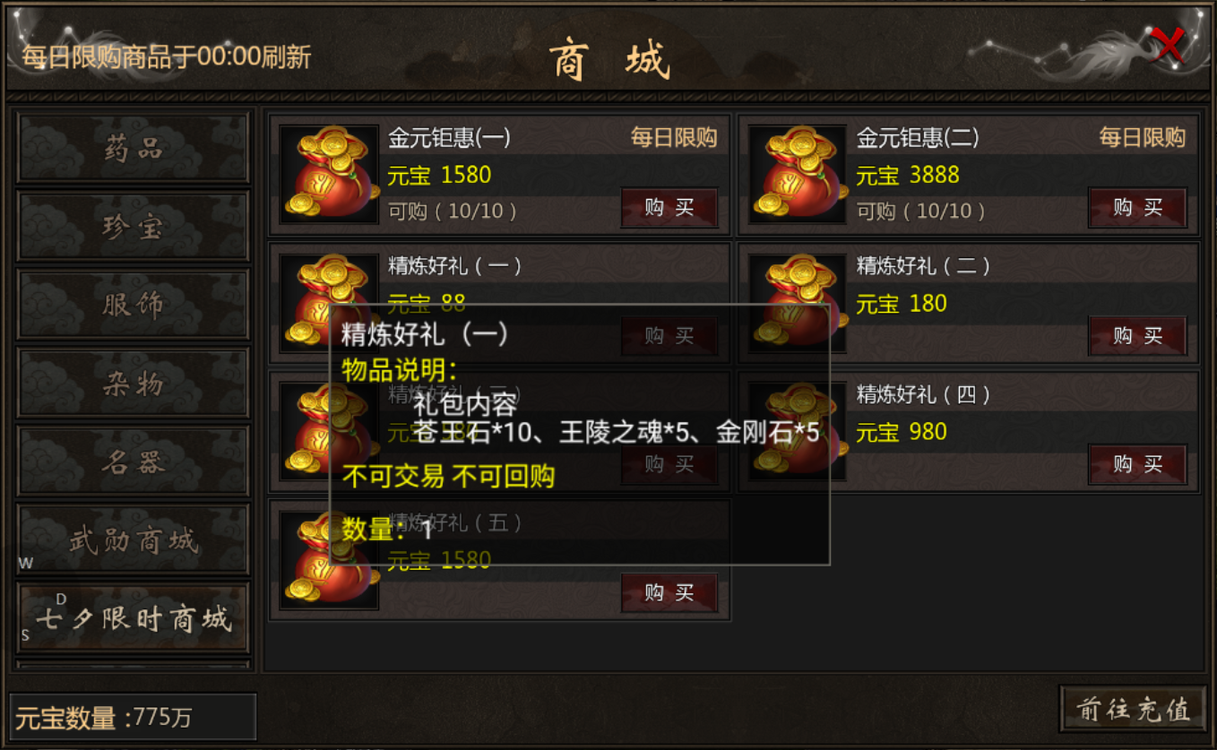Close the shop with the red X
The height and width of the screenshot is (750, 1217).
1168,44
